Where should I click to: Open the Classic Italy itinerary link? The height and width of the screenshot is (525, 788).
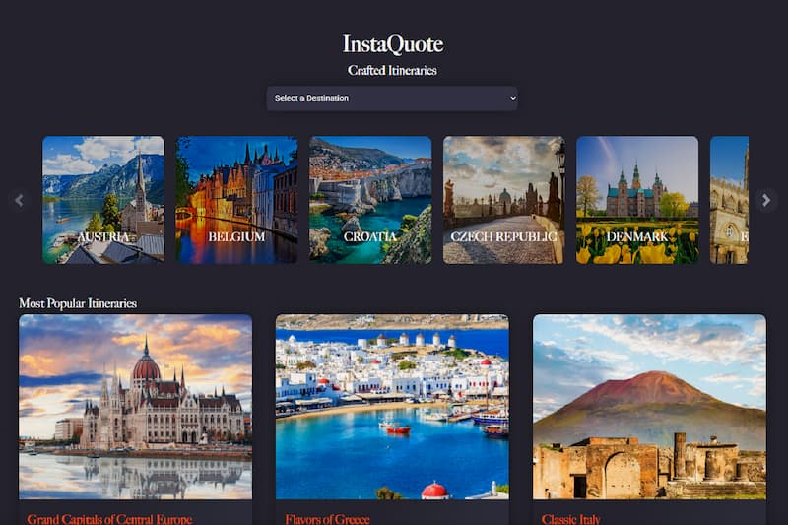pyautogui.click(x=570, y=518)
